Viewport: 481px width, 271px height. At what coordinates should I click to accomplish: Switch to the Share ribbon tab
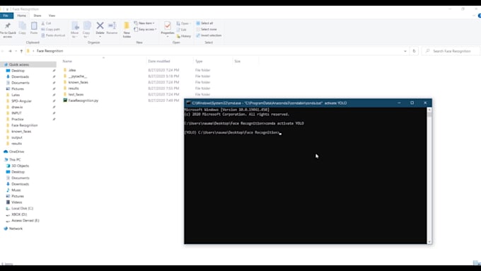[x=37, y=16]
